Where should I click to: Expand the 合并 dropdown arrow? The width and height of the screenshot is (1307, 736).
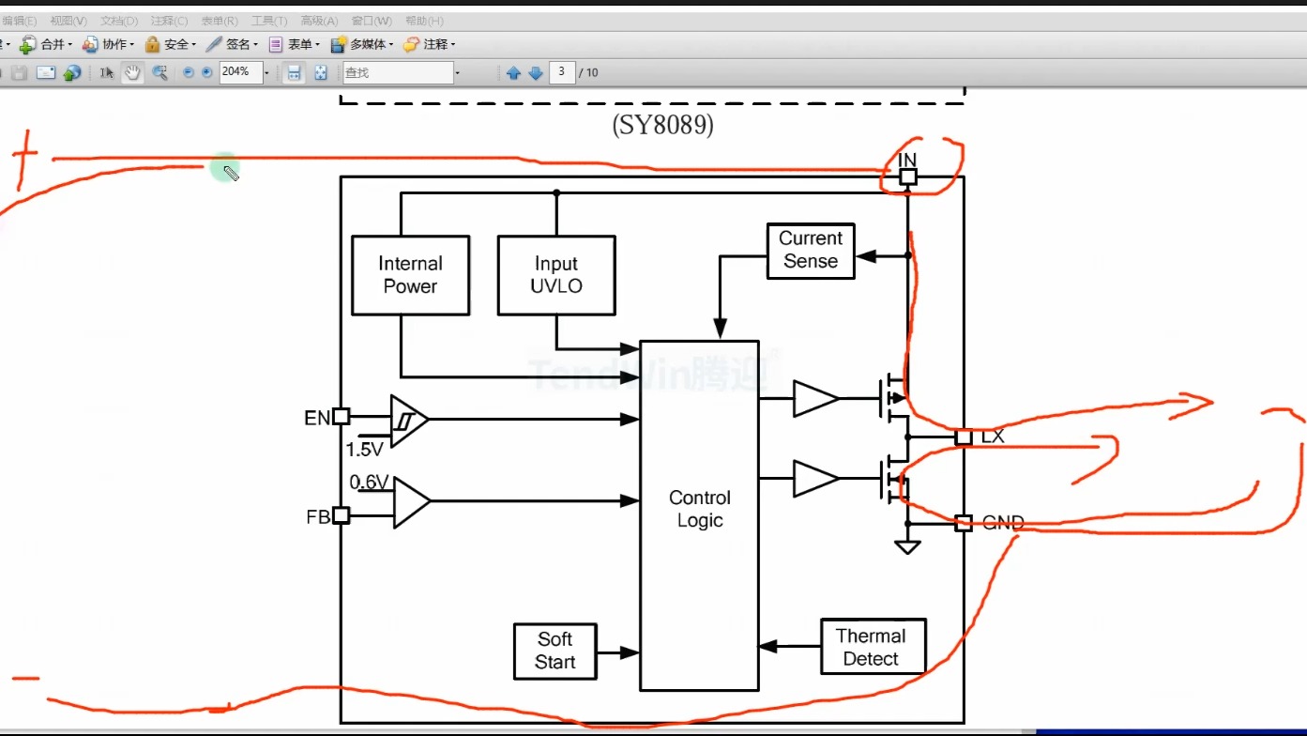pos(70,44)
